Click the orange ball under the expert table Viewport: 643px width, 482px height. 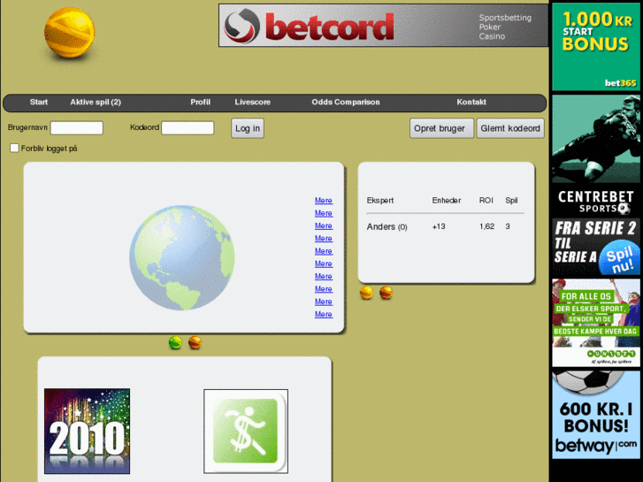click(x=386, y=293)
